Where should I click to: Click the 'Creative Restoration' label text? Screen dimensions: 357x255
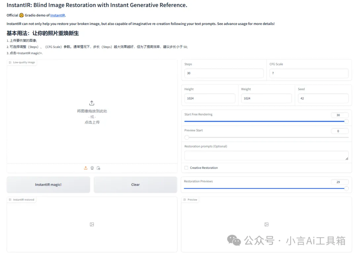tap(204, 168)
